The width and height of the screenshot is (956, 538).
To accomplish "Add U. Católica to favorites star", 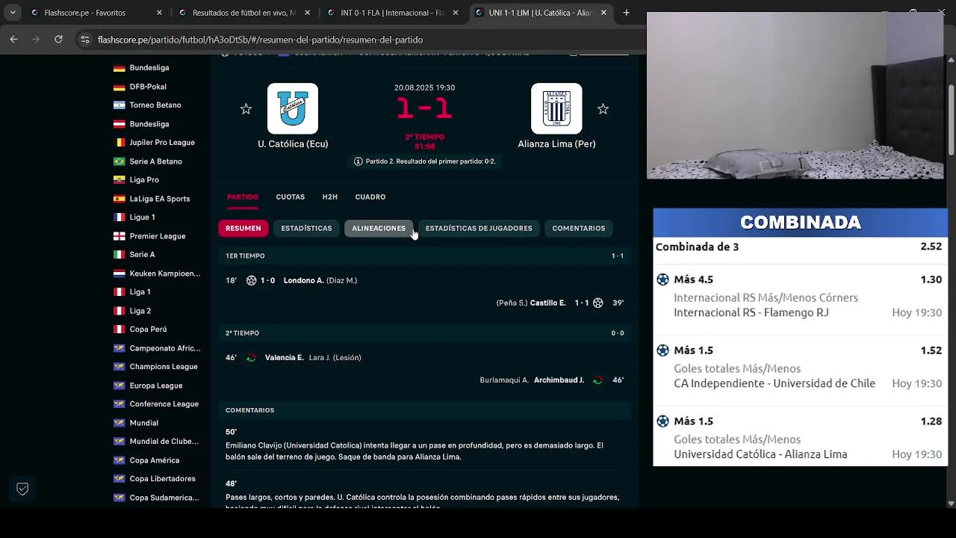I will coord(246,109).
